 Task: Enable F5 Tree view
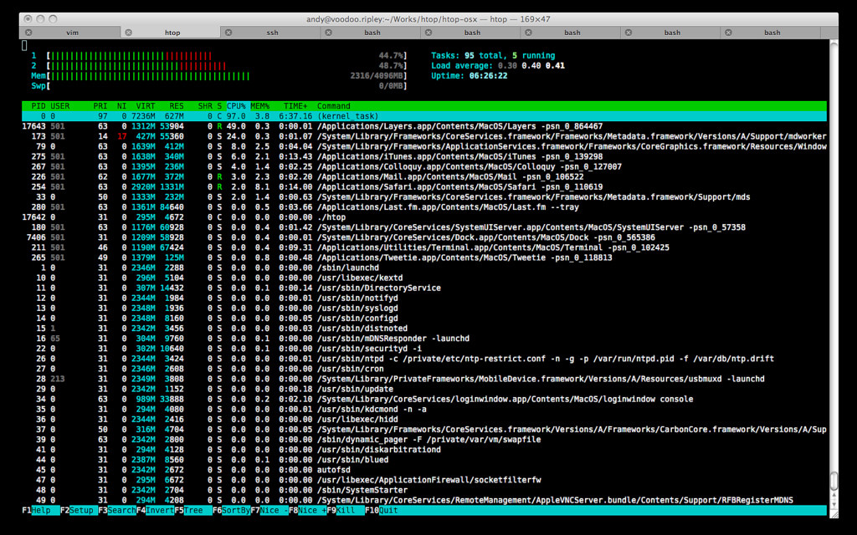pos(193,511)
